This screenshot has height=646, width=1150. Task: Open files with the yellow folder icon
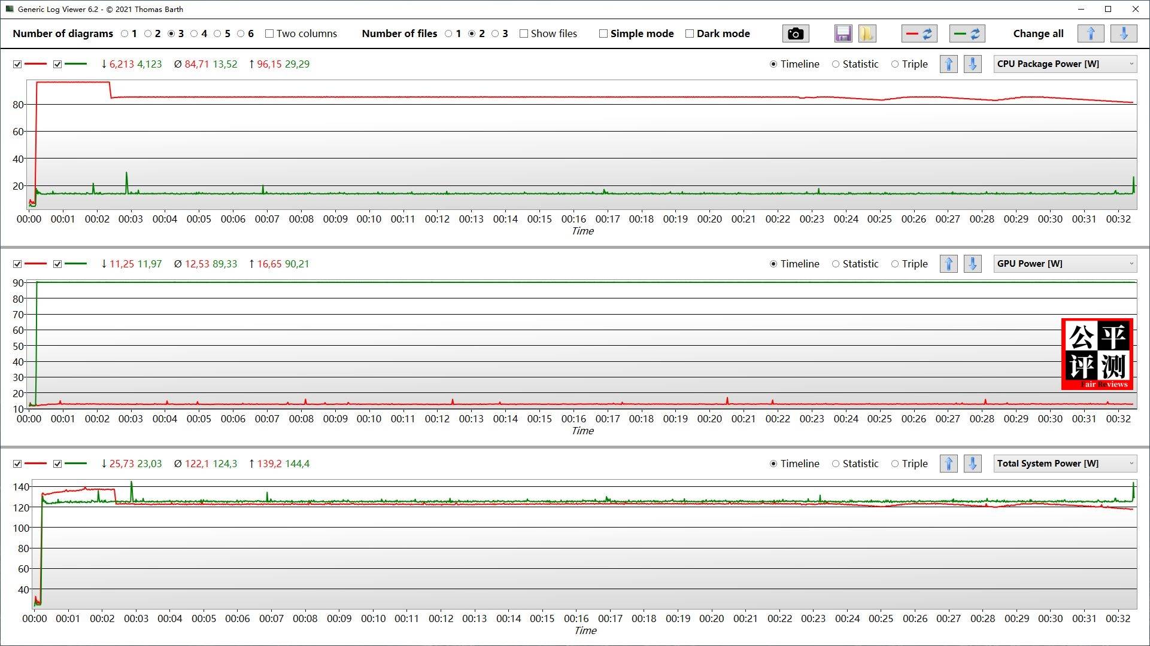(867, 33)
